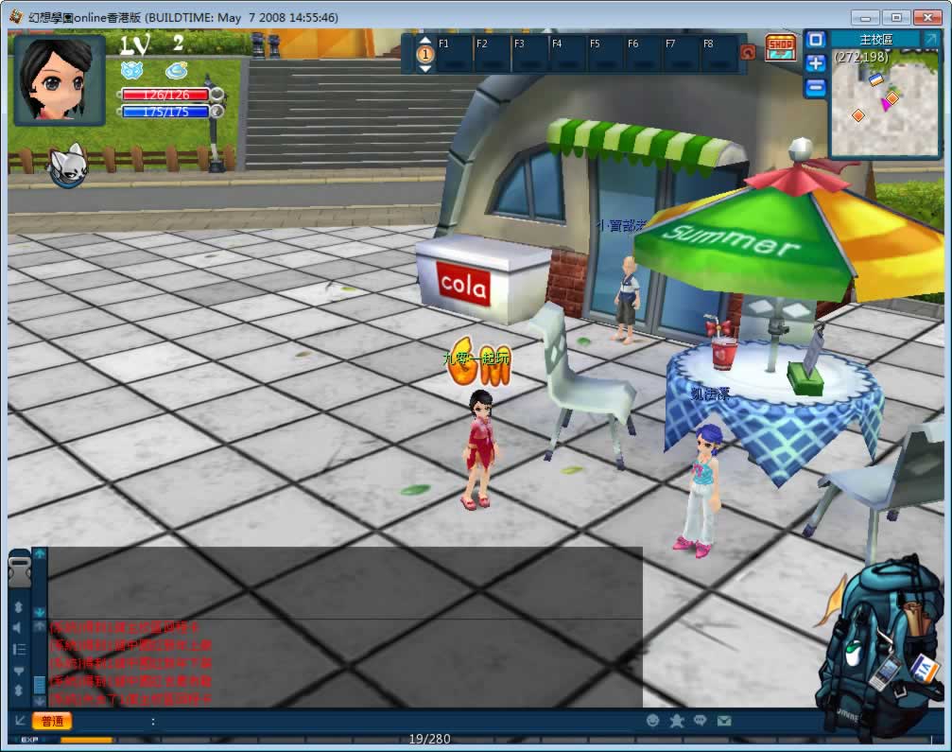Image resolution: width=952 pixels, height=752 pixels.
Task: Click the hotkey bar page up arrow
Action: 425,42
